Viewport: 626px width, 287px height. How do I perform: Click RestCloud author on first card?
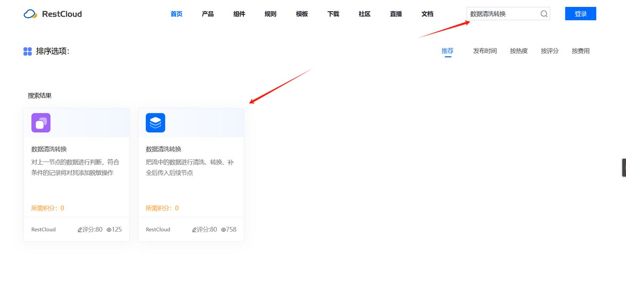click(43, 230)
